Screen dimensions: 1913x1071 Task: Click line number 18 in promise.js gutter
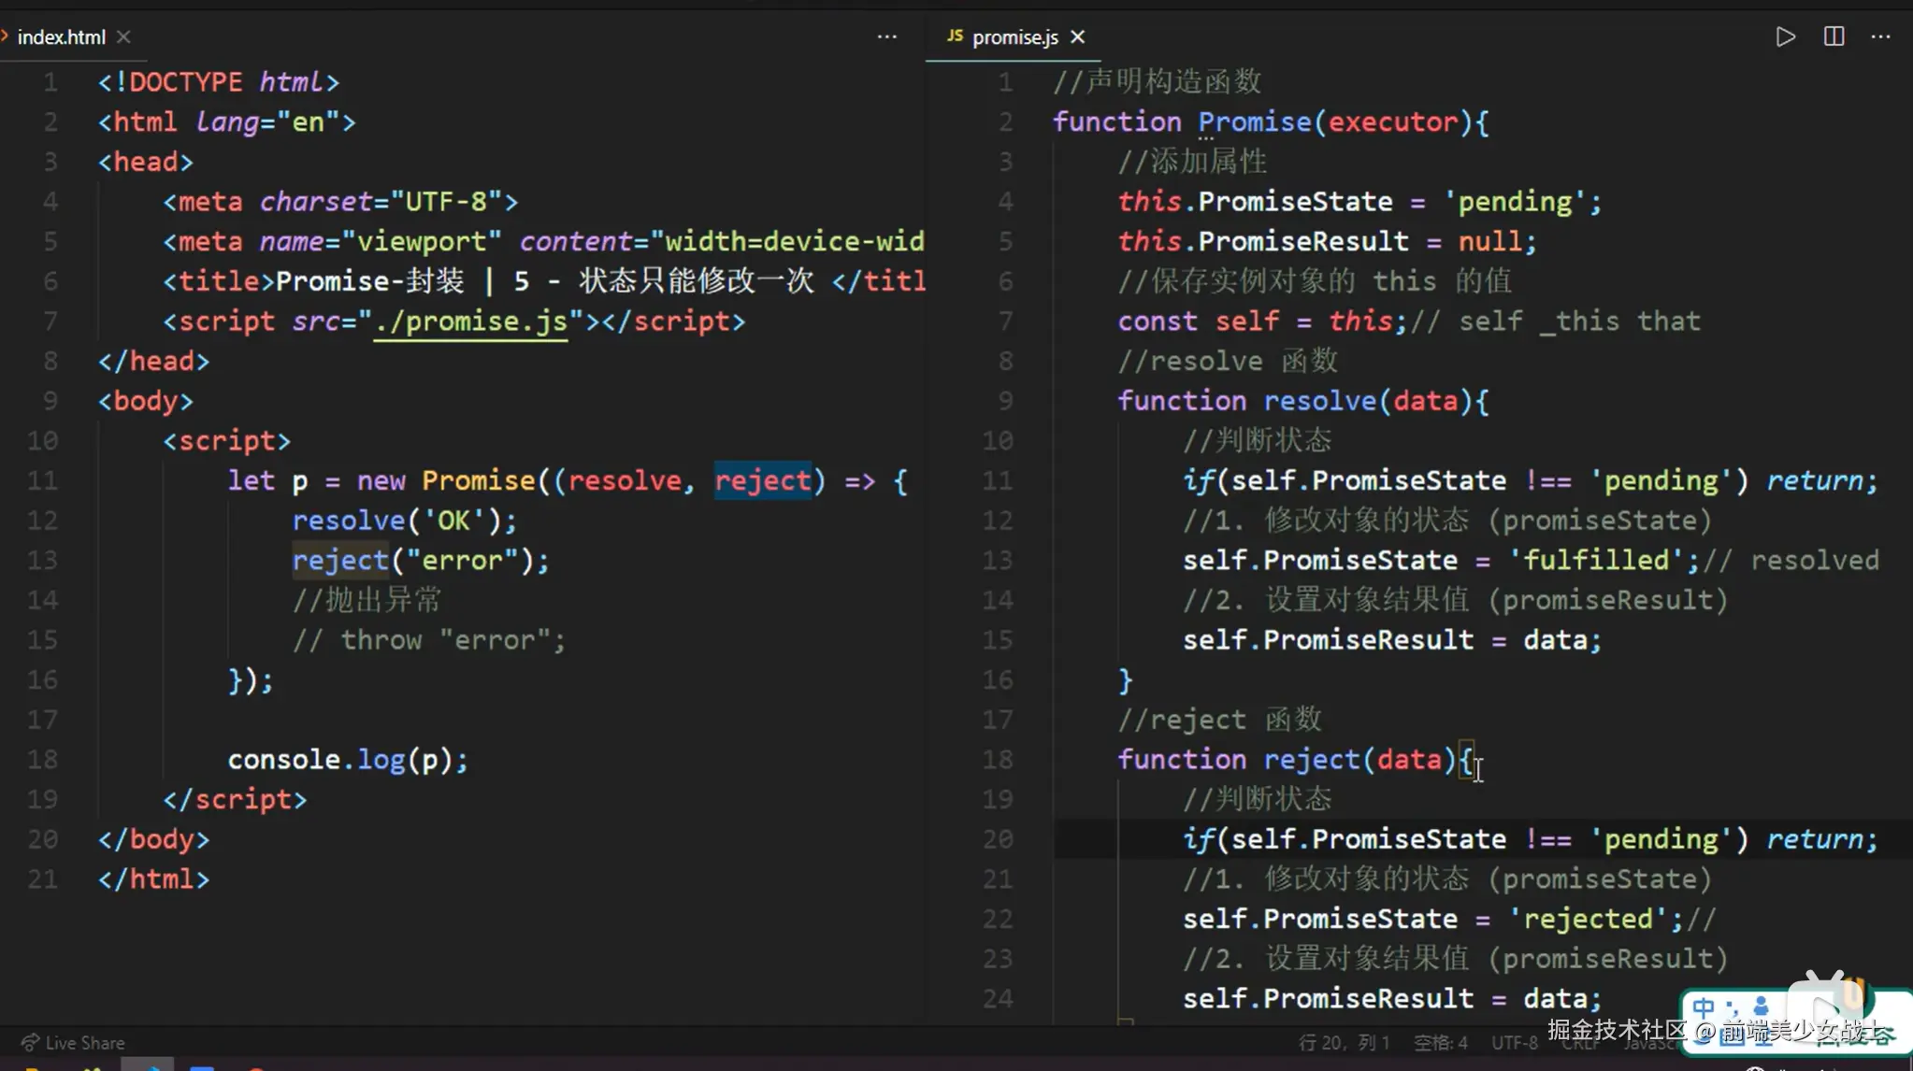point(997,759)
